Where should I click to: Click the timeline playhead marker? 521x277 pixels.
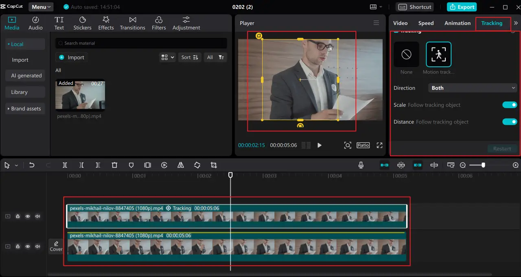pos(230,175)
